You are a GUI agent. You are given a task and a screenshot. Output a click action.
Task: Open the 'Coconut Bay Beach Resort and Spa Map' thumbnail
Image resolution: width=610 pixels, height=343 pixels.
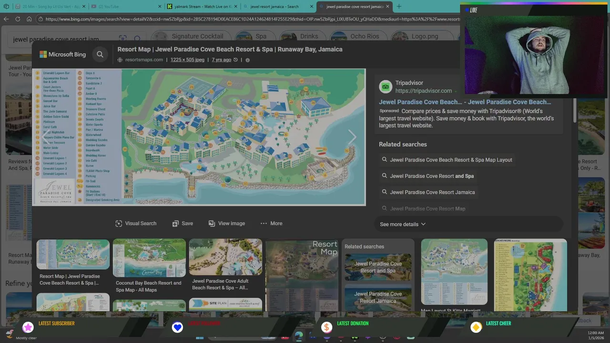point(149,258)
